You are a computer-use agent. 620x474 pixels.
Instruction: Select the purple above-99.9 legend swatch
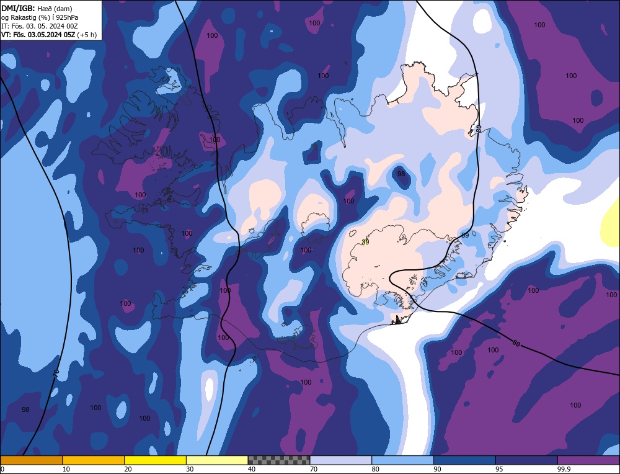[x=589, y=460]
